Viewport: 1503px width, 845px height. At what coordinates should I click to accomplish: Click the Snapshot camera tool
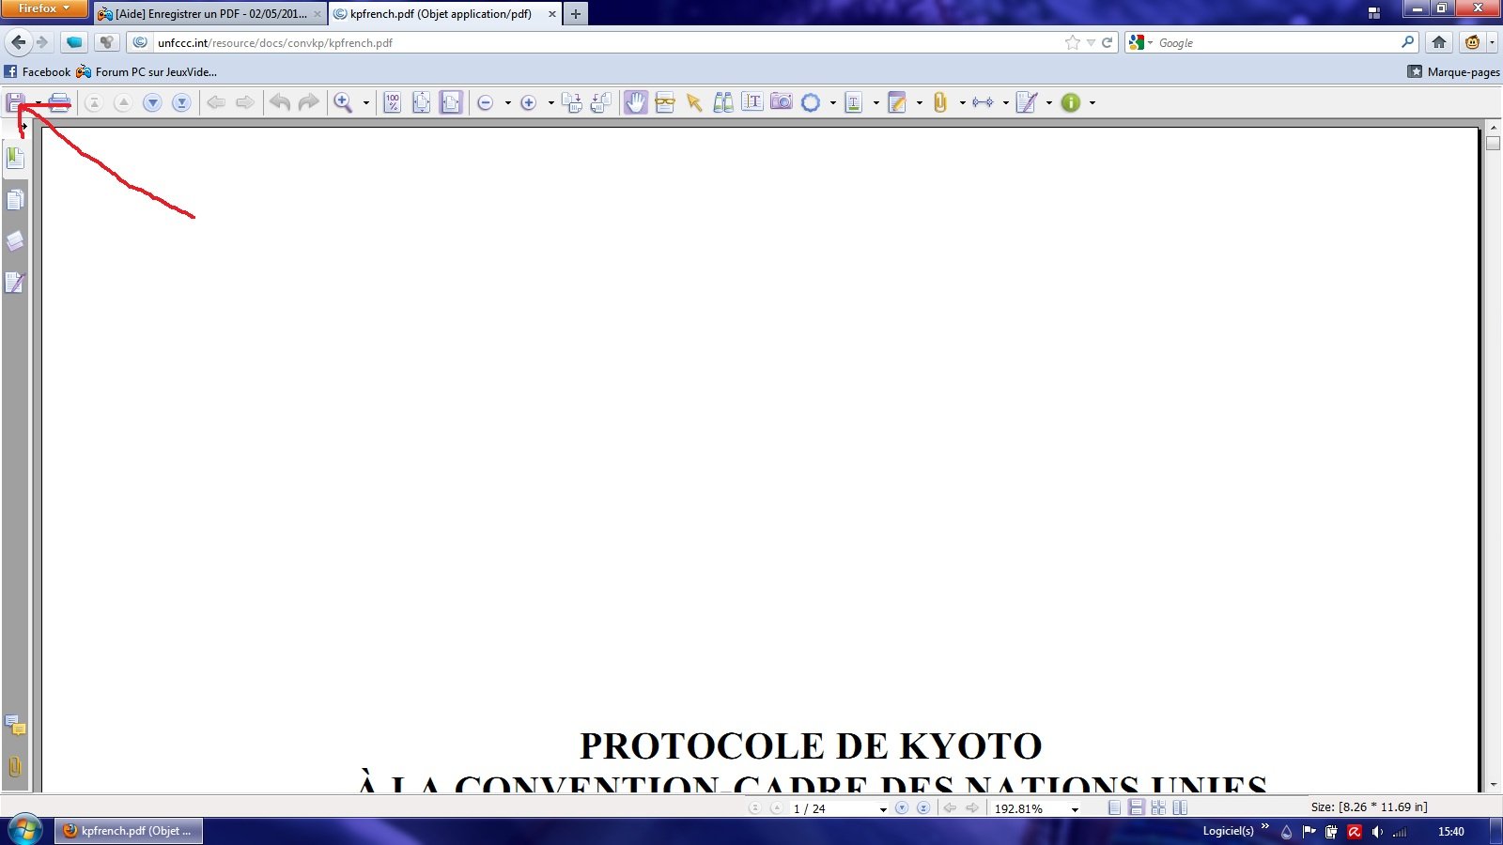coord(782,101)
